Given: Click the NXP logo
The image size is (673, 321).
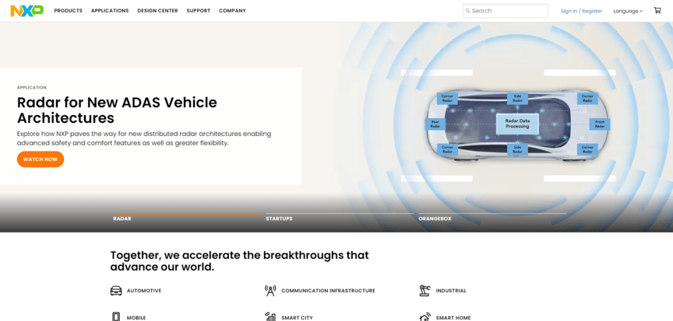Looking at the screenshot, I should pyautogui.click(x=27, y=11).
